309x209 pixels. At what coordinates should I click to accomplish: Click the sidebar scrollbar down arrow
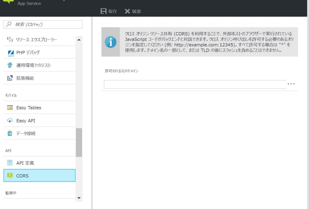click(x=79, y=198)
